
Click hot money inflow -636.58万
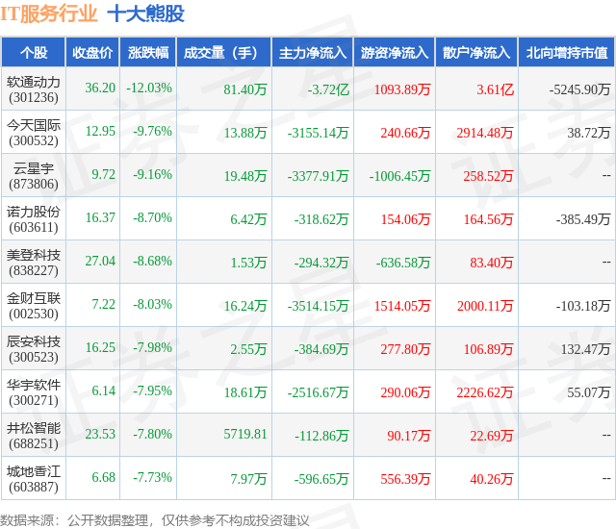pos(403,263)
